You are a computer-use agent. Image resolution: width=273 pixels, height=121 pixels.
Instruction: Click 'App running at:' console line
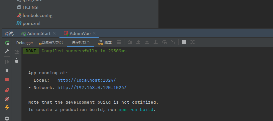(x=48, y=73)
